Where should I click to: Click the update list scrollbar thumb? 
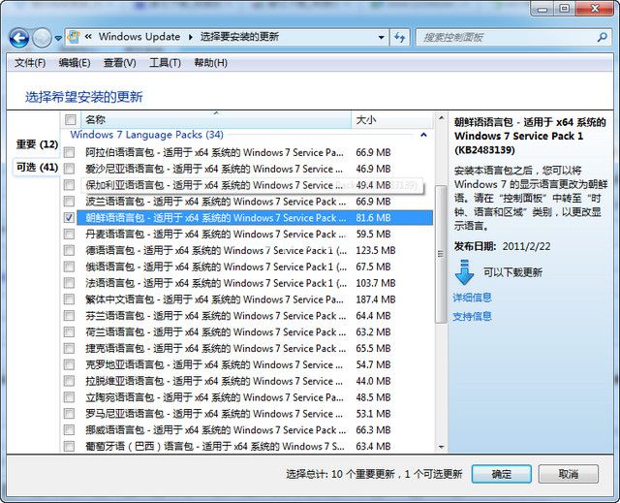[441, 254]
